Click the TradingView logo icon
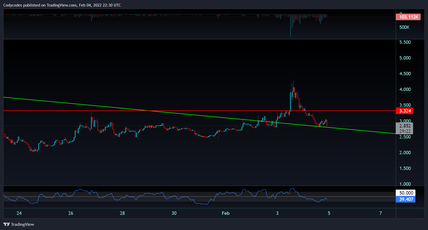Viewport: 428px width, 230px height. click(x=7, y=224)
